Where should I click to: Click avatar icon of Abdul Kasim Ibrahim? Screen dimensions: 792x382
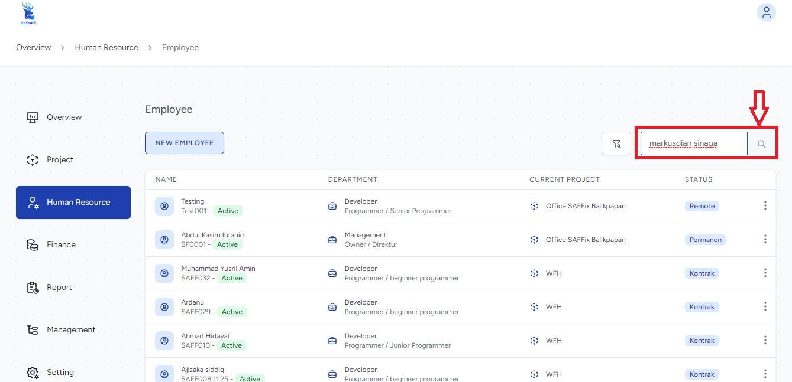coord(164,240)
